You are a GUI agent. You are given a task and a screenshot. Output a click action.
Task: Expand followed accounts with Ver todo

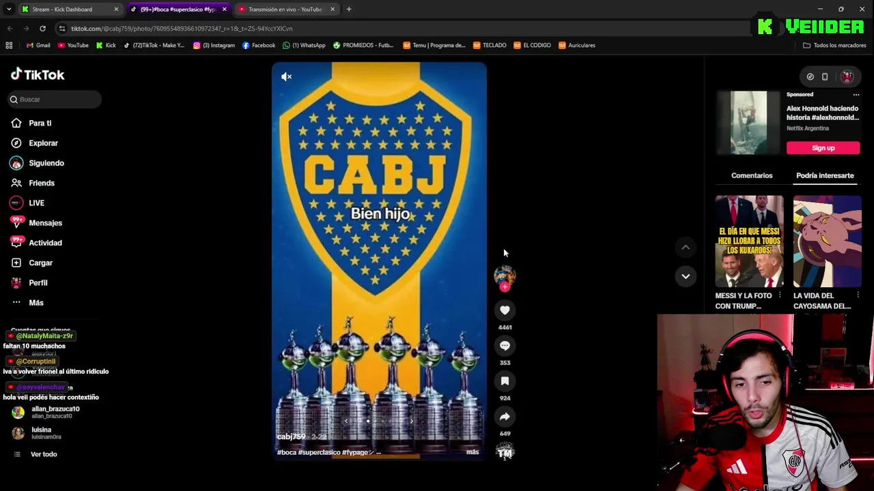click(x=43, y=454)
